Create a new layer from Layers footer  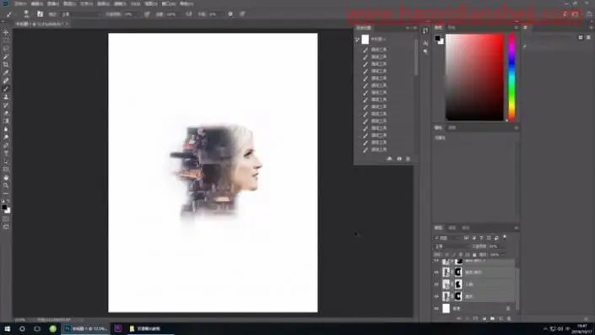(x=500, y=319)
